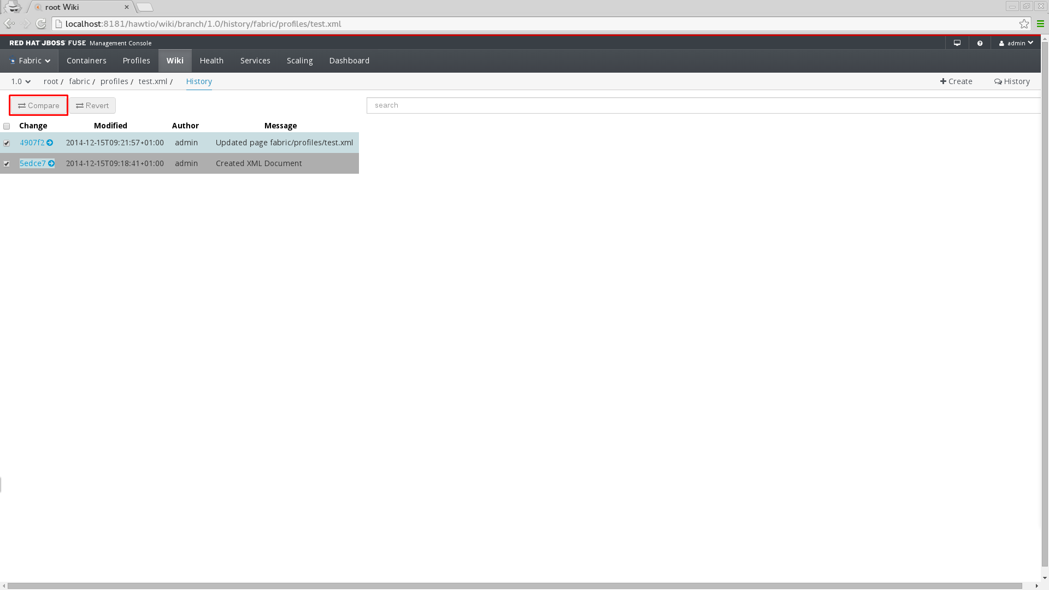This screenshot has height=590, width=1049.
Task: Uncheck the 5edce7 row checkbox
Action: tap(7, 164)
